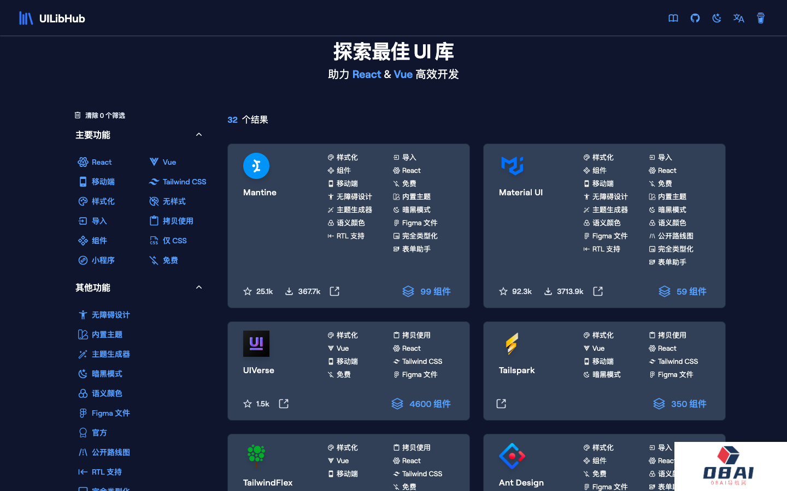Screen dimensions: 787x491
Task: Open UIVerse external link icon
Action: coord(284,404)
